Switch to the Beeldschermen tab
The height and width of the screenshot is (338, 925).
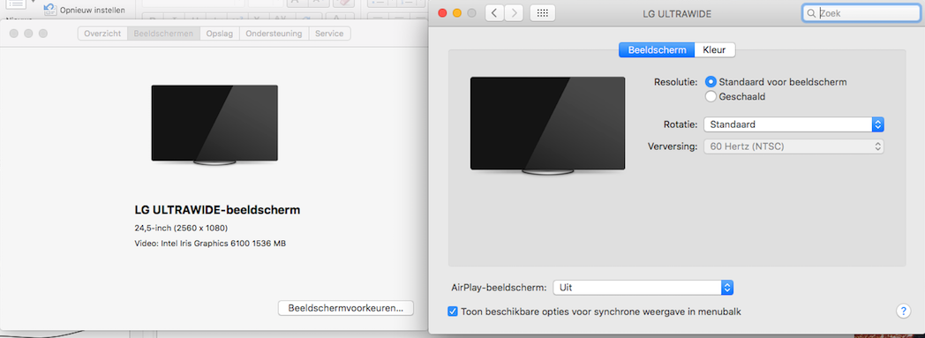coord(163,34)
